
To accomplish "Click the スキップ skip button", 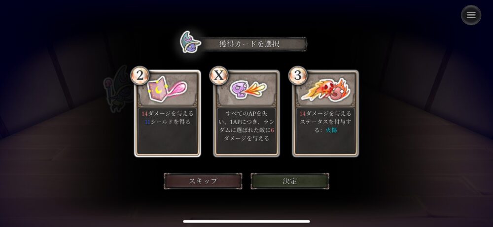I will tap(203, 181).
